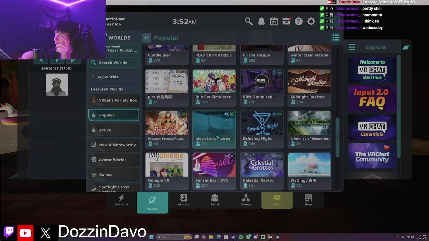Open the RBN Optimized world card
This screenshot has width=429, height=241.
pyautogui.click(x=262, y=88)
